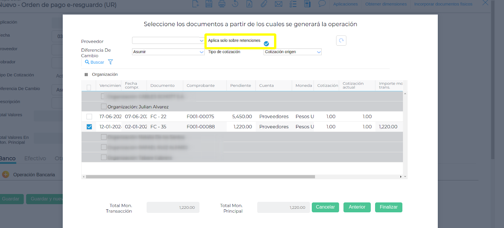Click the 'Total Mon. Transacción' field
The height and width of the screenshot is (228, 504).
click(173, 208)
